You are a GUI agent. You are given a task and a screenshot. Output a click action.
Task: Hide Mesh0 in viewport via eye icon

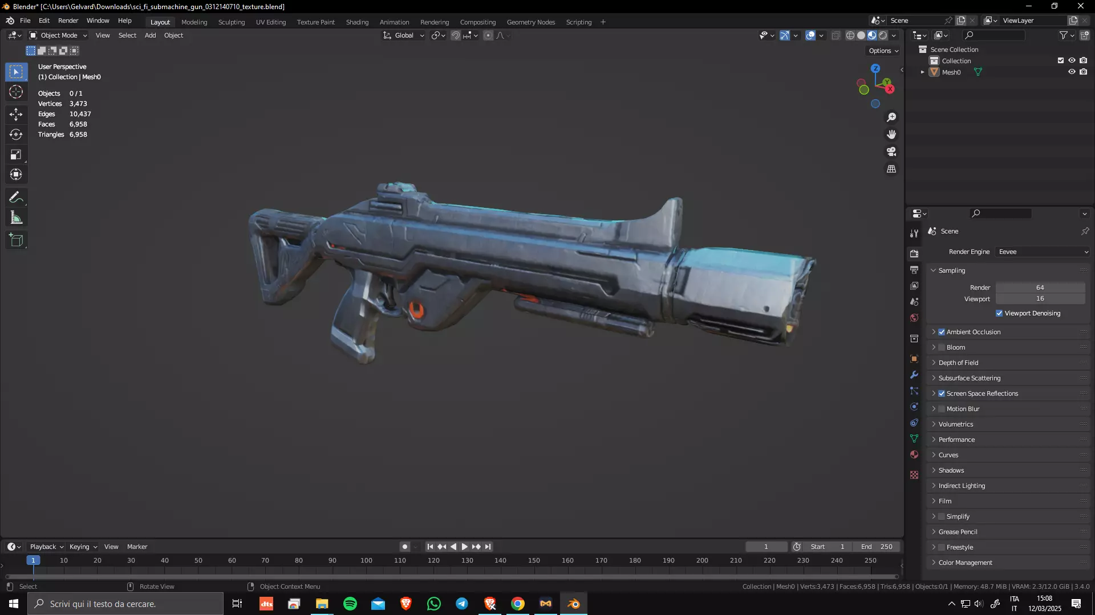tap(1072, 72)
